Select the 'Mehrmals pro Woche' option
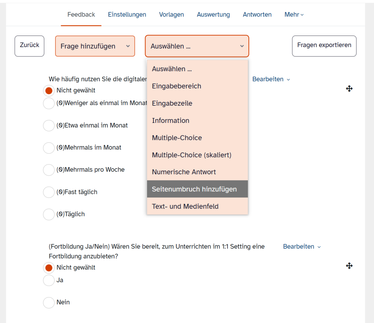Image resolution: width=374 pixels, height=323 pixels. point(49,170)
